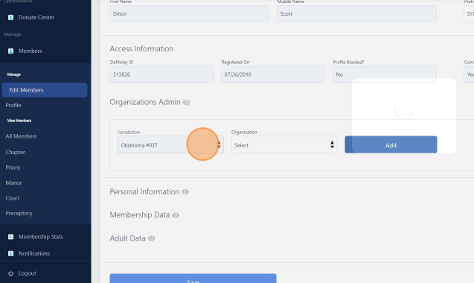Click the Personal Information heading

coord(144,192)
